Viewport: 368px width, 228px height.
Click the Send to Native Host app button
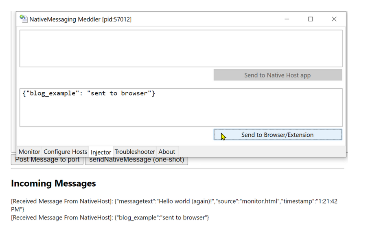(277, 75)
